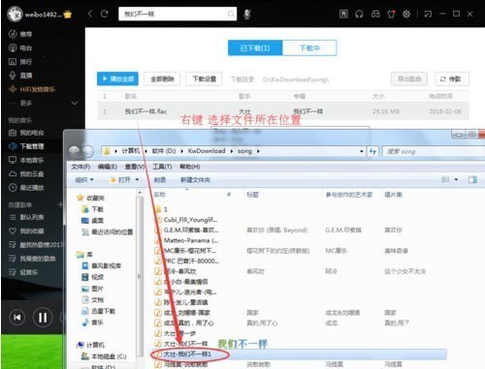Open 组织 dropdown in Explorer toolbar
Image resolution: width=485 pixels, height=369 pixels.
coord(84,180)
